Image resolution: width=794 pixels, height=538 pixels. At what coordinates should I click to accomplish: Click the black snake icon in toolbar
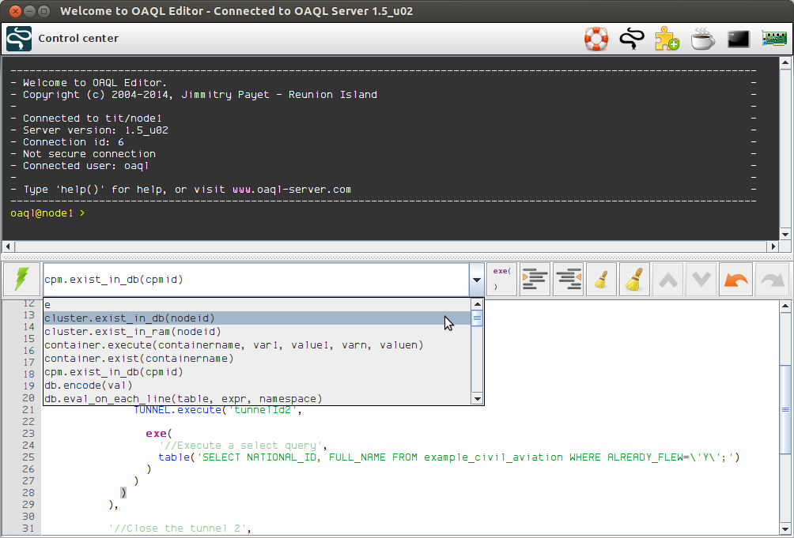pyautogui.click(x=630, y=39)
